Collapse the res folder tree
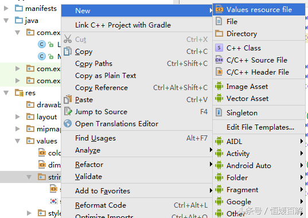This screenshot has height=218, width=308. (6, 92)
